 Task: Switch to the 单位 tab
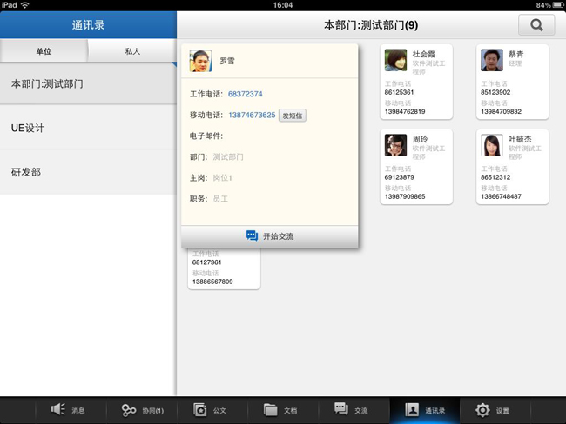[x=44, y=52]
